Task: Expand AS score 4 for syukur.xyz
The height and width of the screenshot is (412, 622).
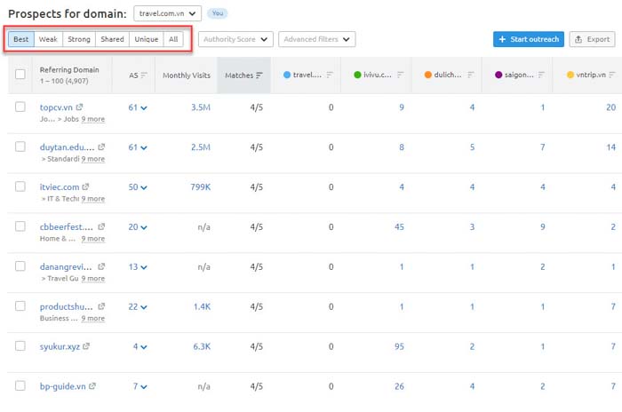Action: click(140, 346)
